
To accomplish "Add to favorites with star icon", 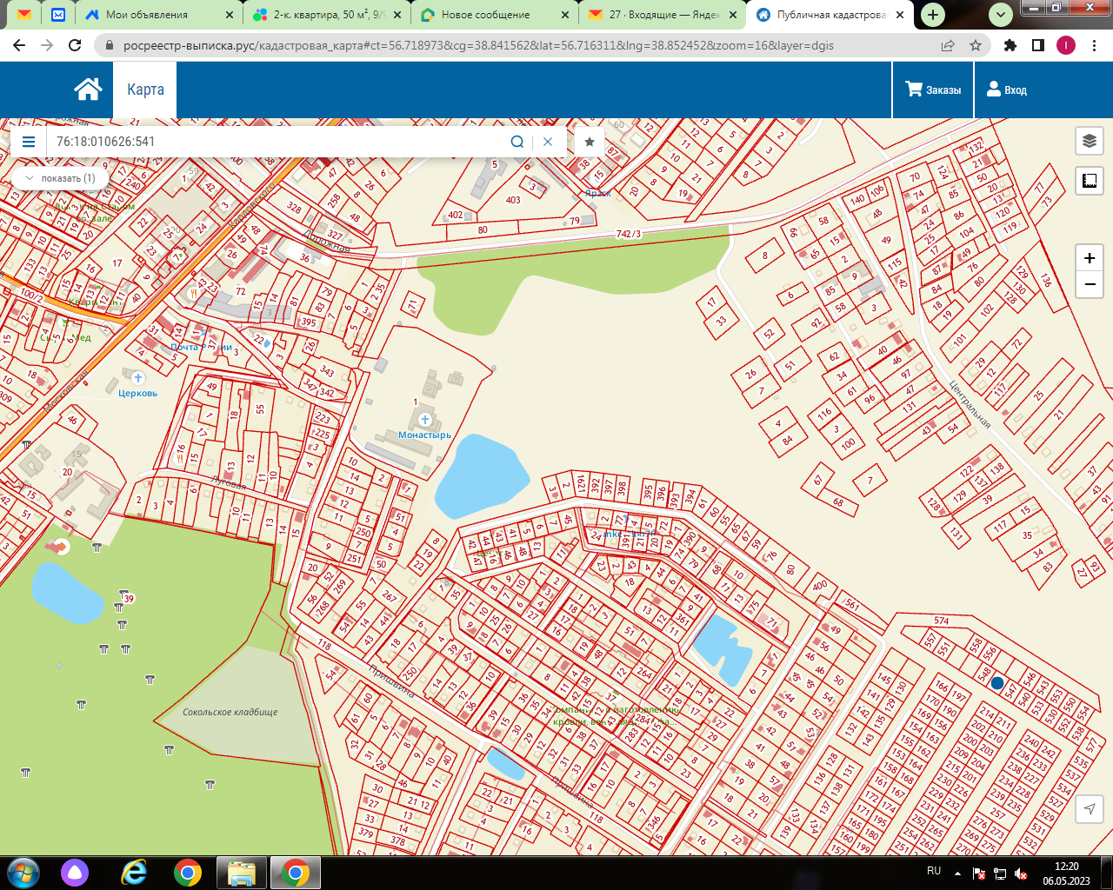I will click(x=590, y=142).
